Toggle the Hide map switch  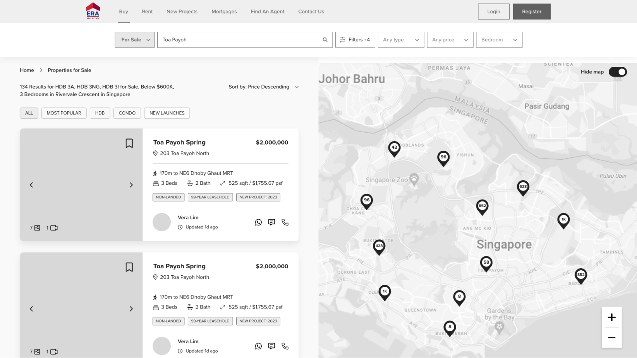pos(618,72)
